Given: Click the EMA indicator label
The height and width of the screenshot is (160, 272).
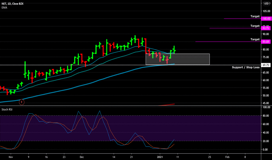Looking at the screenshot, I should click(4, 8).
